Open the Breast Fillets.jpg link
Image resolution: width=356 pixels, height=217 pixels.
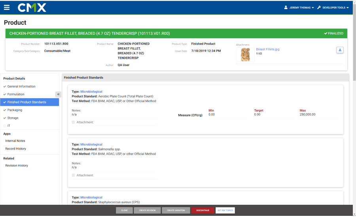tap(269, 49)
